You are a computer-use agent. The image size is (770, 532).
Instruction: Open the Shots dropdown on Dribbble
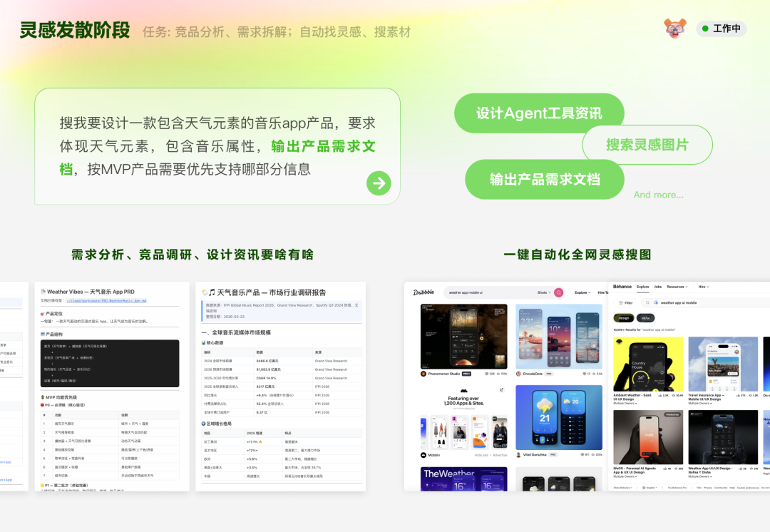coord(543,292)
